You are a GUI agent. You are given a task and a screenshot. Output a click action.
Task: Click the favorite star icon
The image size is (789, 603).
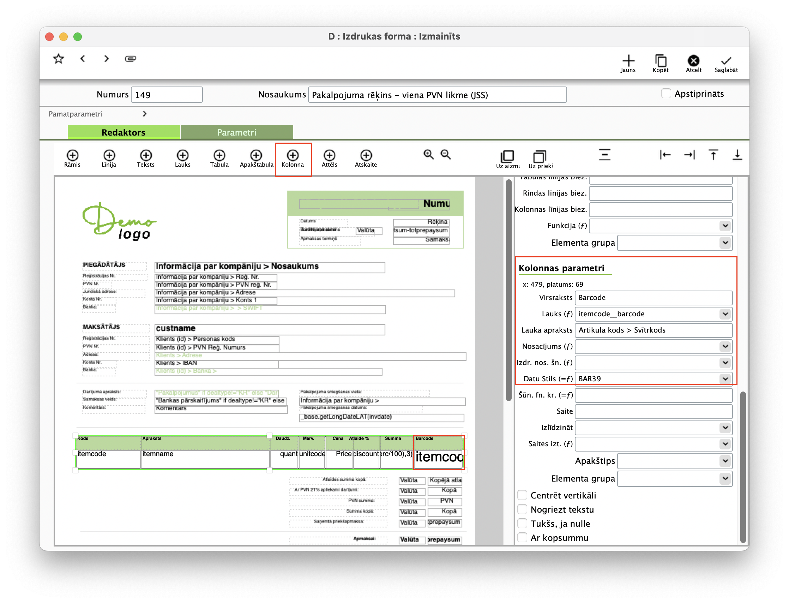pyautogui.click(x=59, y=59)
